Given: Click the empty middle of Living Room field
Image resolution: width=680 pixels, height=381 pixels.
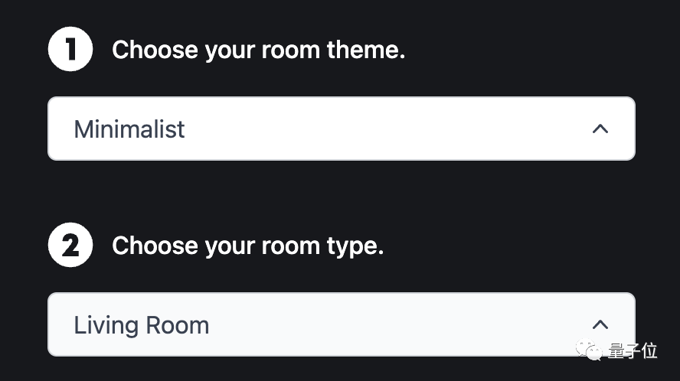Looking at the screenshot, I should click(x=399, y=324).
